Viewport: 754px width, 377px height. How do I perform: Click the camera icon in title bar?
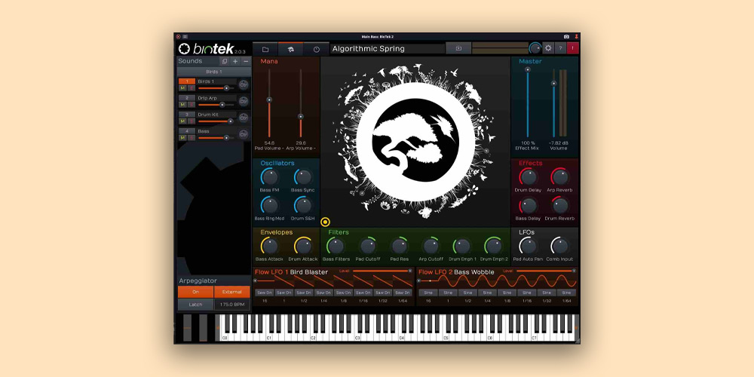click(x=566, y=36)
